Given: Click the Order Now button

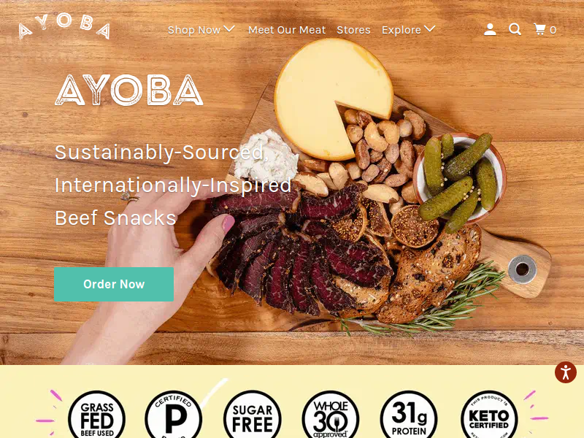Looking at the screenshot, I should pos(114,284).
